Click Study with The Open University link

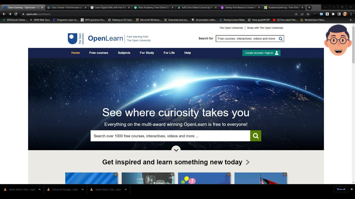(x=265, y=28)
